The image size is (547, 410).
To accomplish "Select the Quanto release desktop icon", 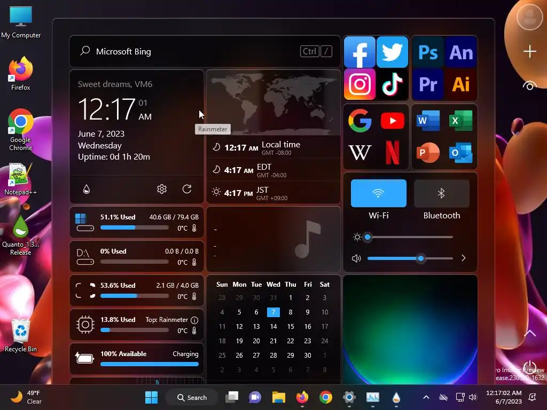I will coord(21,235).
